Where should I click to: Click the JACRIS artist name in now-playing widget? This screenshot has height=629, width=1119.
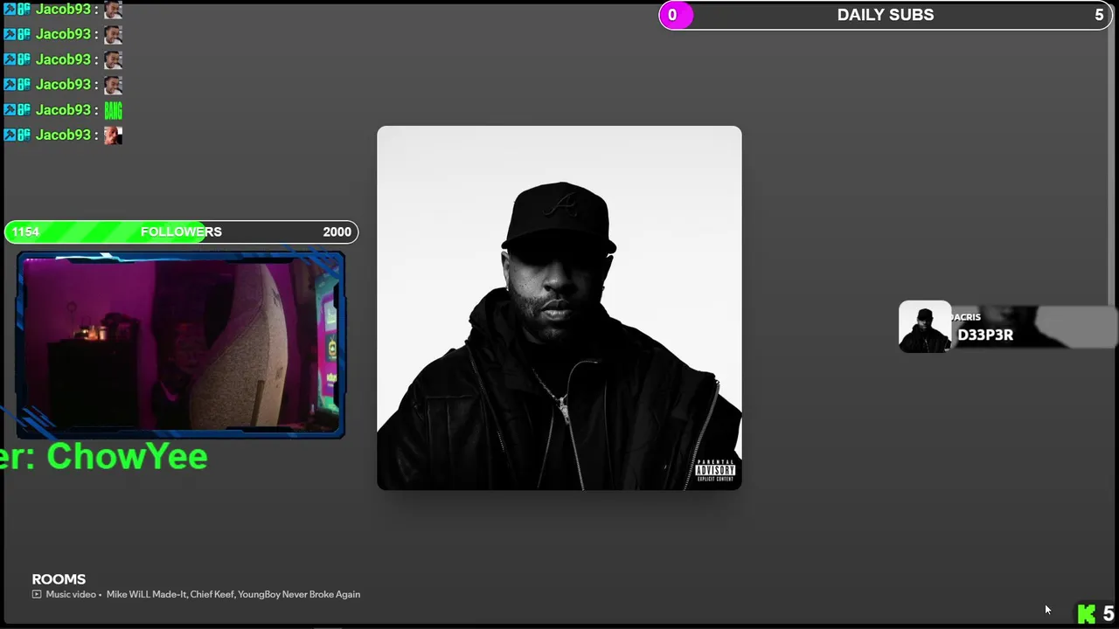pyautogui.click(x=966, y=317)
